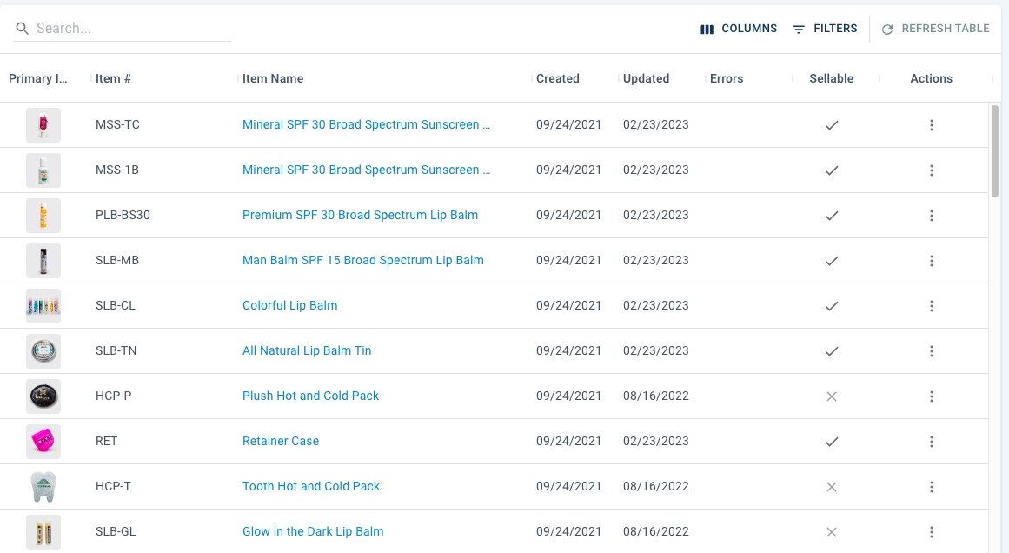Image resolution: width=1009 pixels, height=553 pixels.
Task: Click the not-sellable X for Plush Hot and Cold Pack
Action: click(831, 396)
